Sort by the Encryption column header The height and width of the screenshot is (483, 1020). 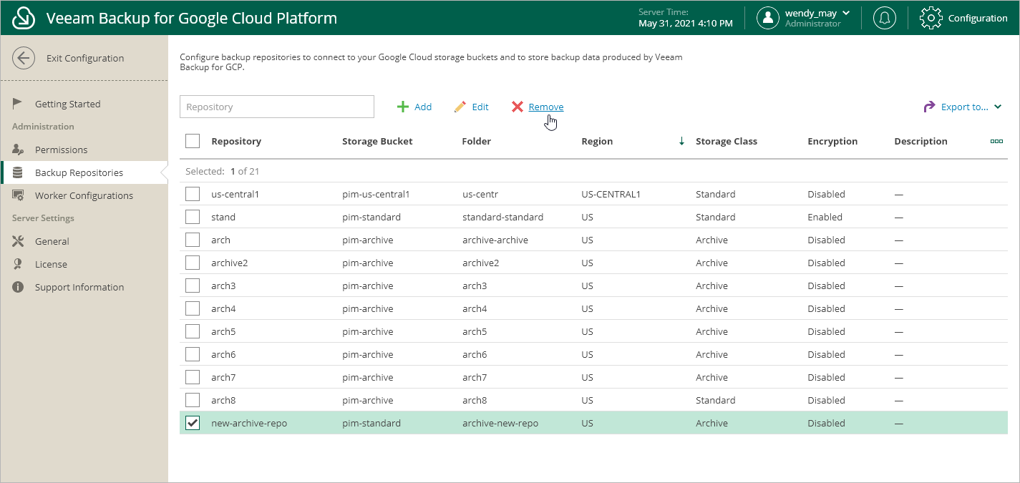click(832, 141)
